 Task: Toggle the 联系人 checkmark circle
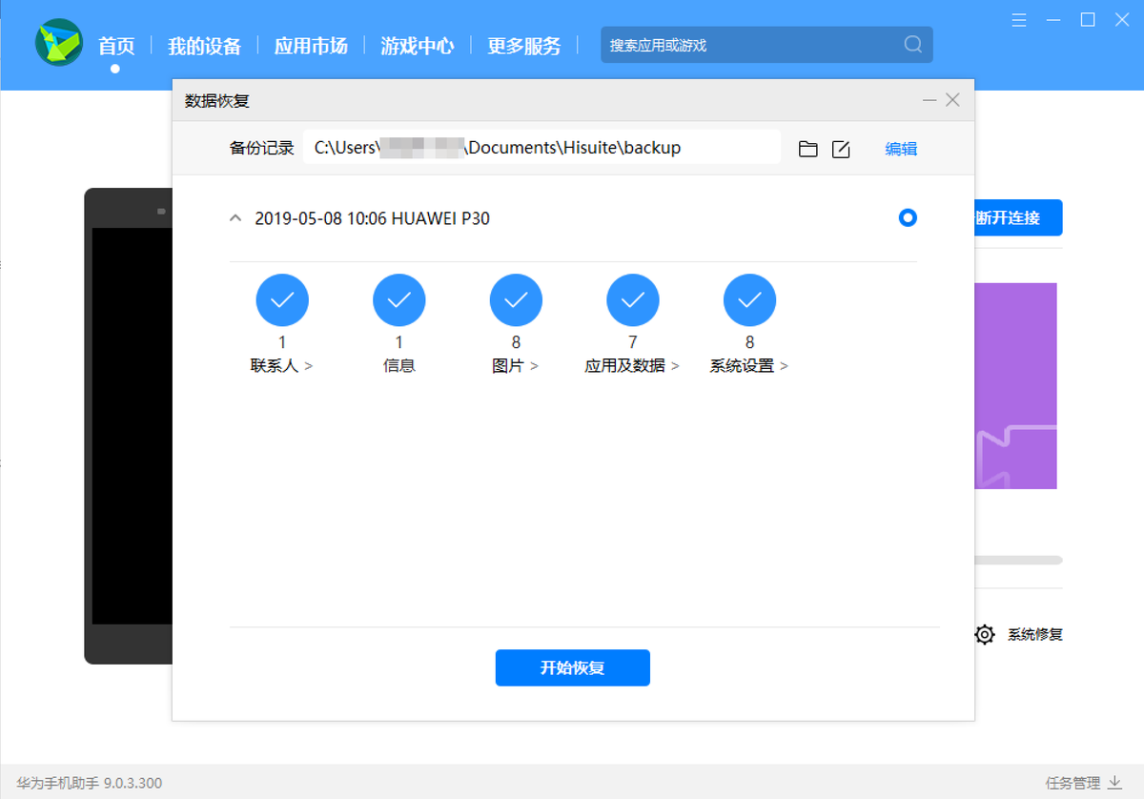(x=282, y=299)
